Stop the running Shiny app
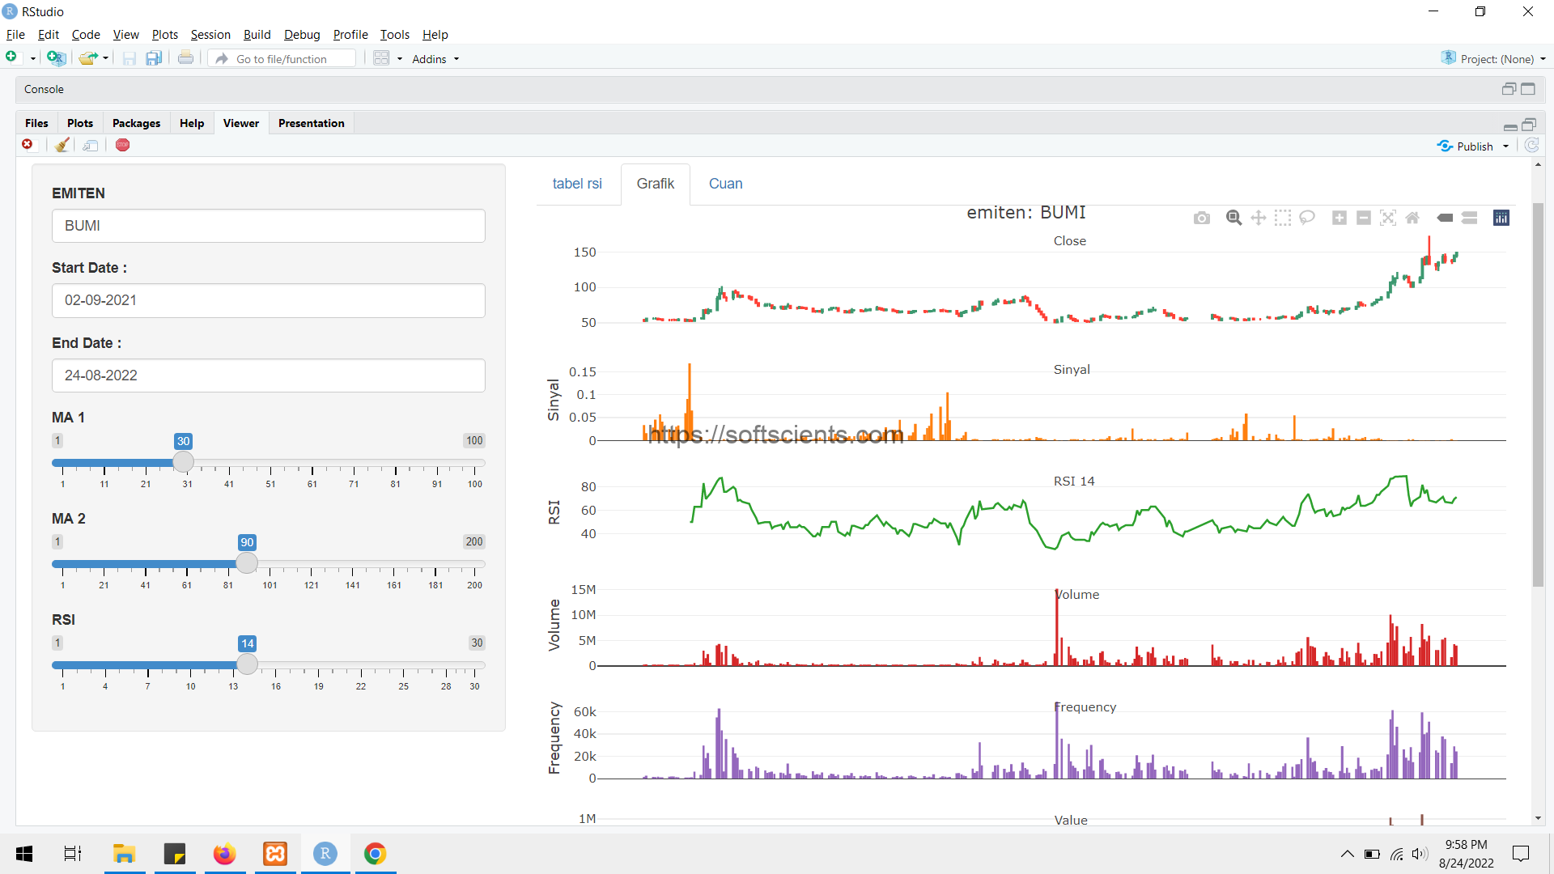 [x=122, y=145]
